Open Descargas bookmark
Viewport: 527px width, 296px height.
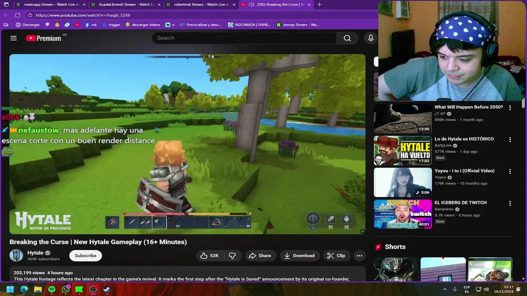pyautogui.click(x=28, y=25)
